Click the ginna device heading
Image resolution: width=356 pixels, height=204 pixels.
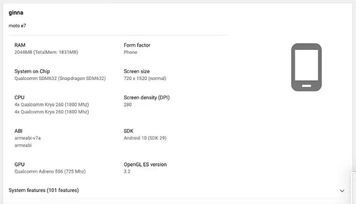[x=16, y=13]
